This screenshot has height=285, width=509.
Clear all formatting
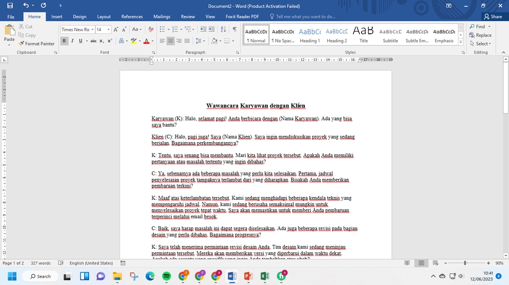(x=151, y=30)
